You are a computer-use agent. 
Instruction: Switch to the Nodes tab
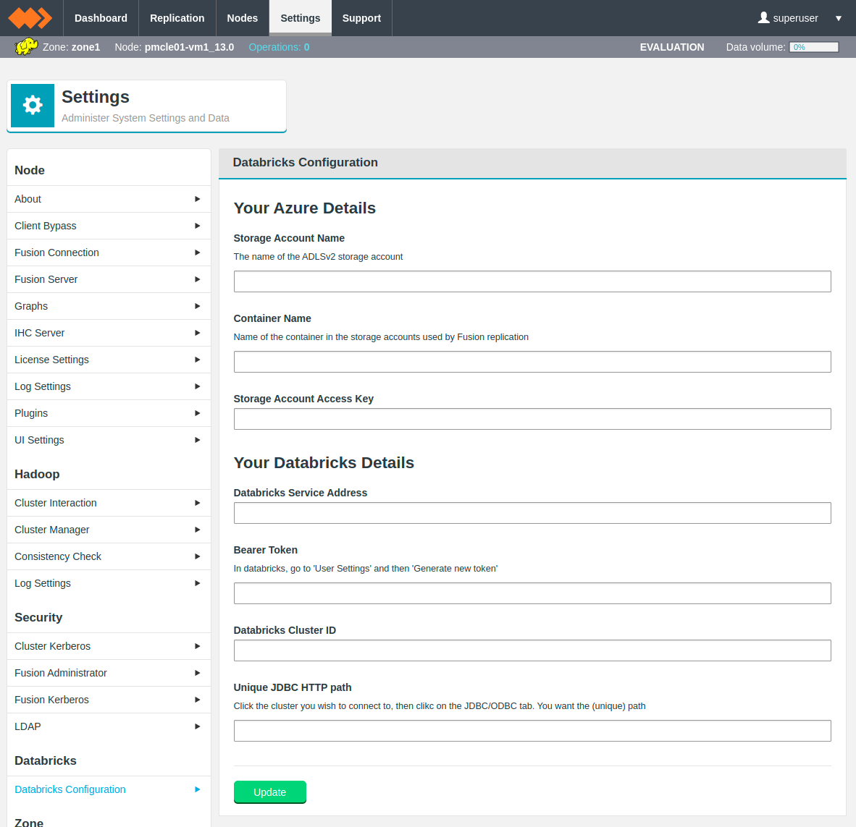point(243,18)
